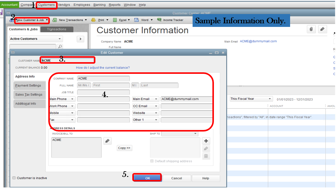Viewport: 336px width, 188px height.
Task: Open the Other 1 type dropdown
Action: [145, 120]
